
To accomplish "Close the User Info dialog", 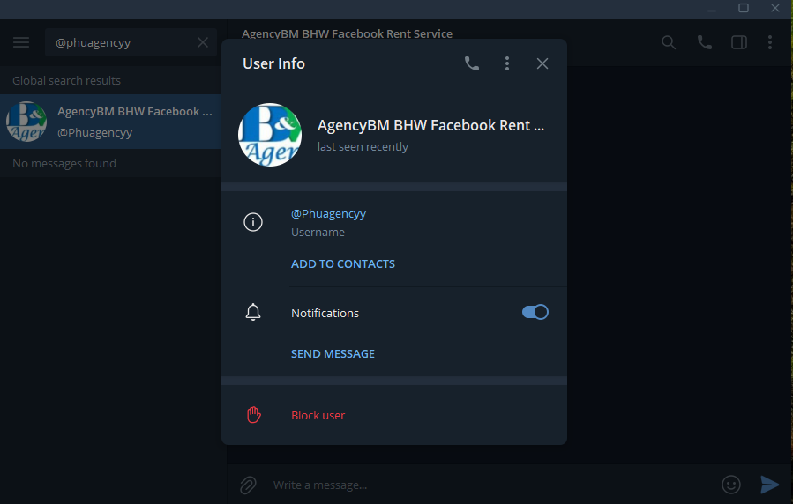I will pyautogui.click(x=542, y=63).
